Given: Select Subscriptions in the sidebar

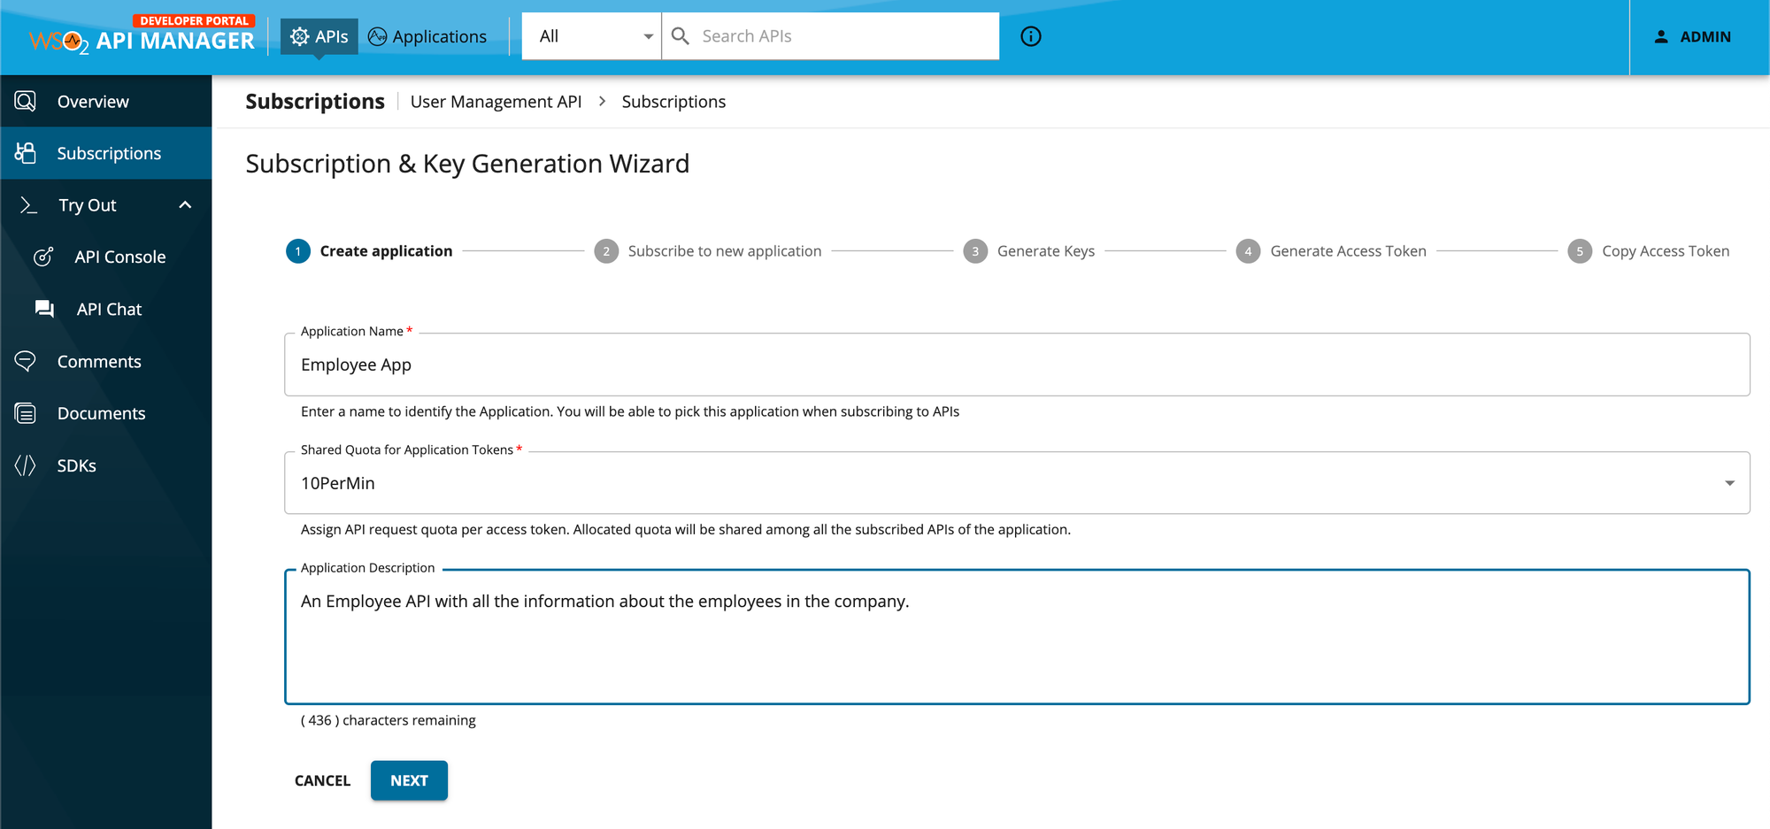Looking at the screenshot, I should [106, 153].
